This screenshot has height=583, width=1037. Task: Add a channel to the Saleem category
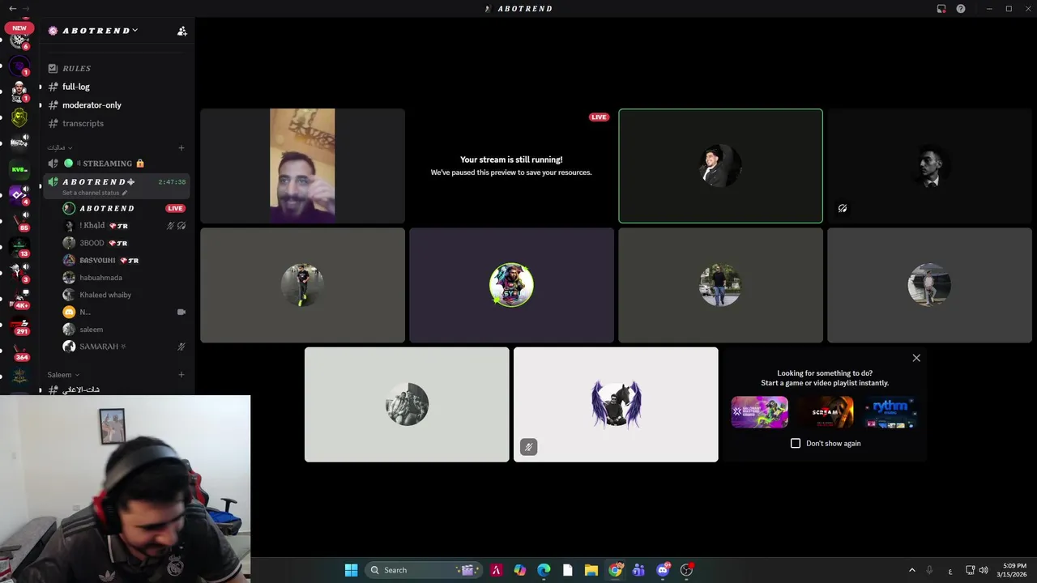(x=181, y=375)
